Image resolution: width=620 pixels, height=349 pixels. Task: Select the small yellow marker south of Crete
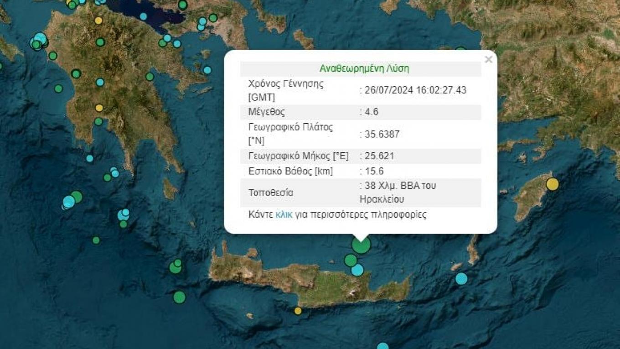[x=298, y=311]
